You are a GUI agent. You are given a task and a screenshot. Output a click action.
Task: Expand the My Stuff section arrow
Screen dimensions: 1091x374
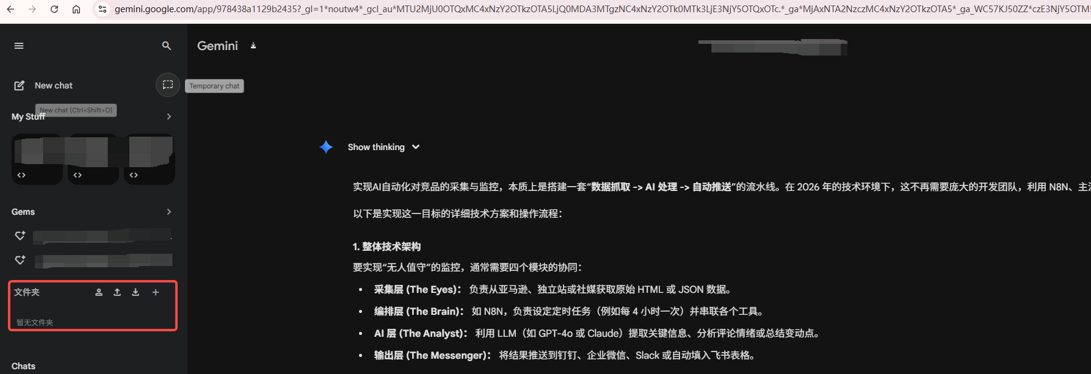point(169,117)
